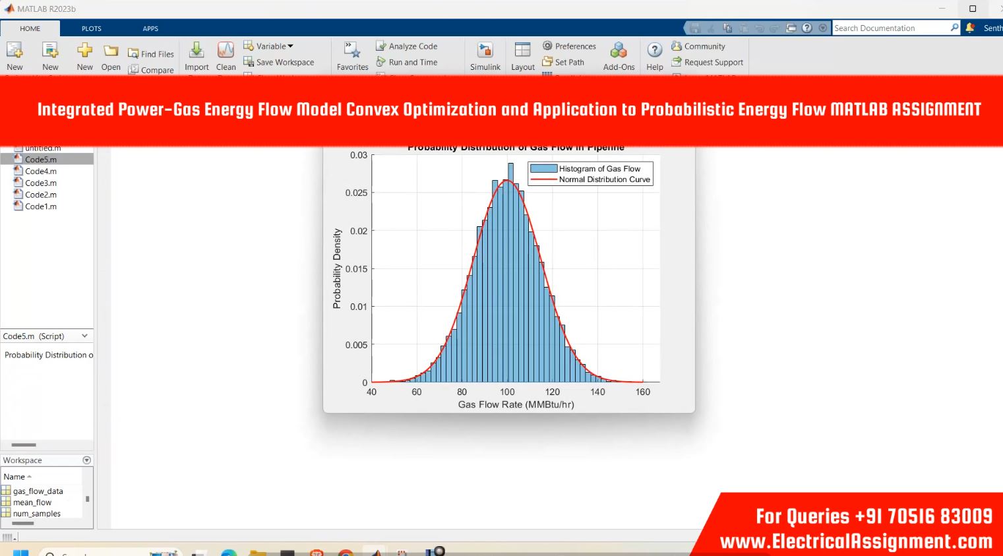The image size is (1003, 556).
Task: Select Code3.m in the file list
Action: point(40,183)
